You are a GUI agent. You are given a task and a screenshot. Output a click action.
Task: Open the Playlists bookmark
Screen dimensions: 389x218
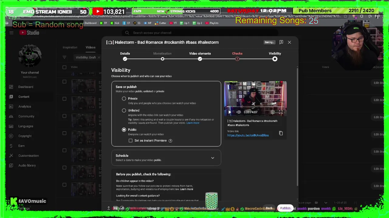[212, 23]
